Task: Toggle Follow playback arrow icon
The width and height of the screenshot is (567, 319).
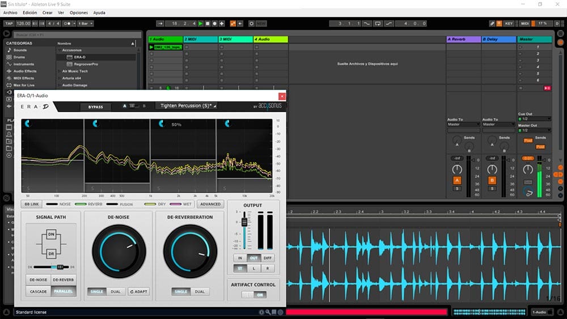Action: tap(160, 23)
